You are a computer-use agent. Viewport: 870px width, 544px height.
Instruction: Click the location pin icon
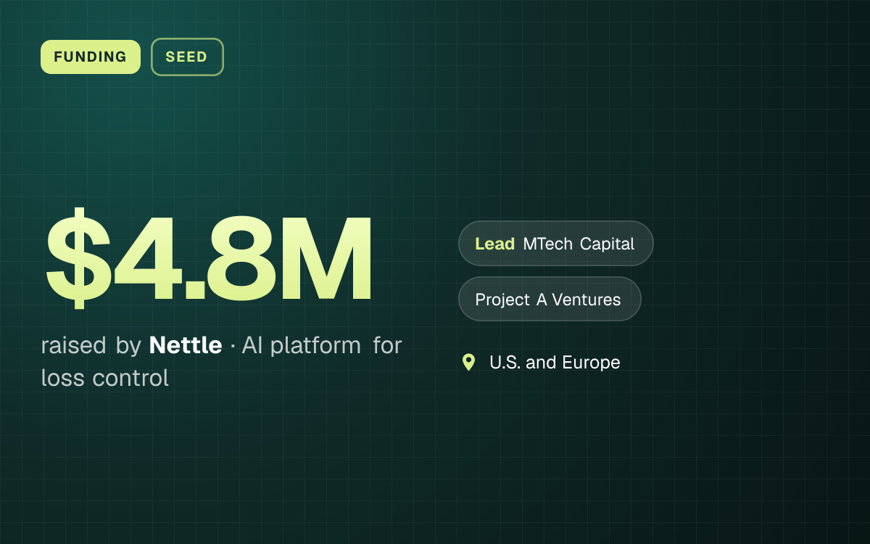click(468, 362)
